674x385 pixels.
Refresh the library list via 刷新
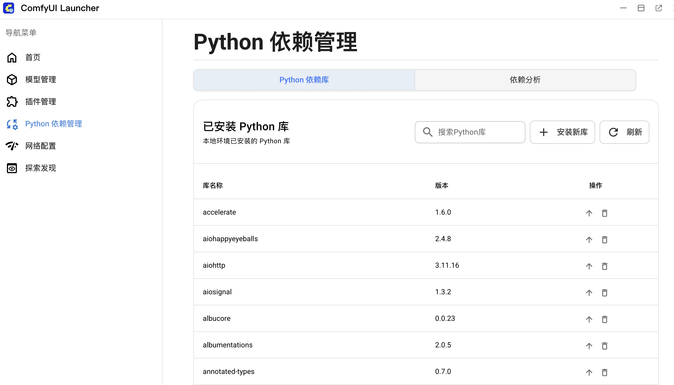point(624,132)
